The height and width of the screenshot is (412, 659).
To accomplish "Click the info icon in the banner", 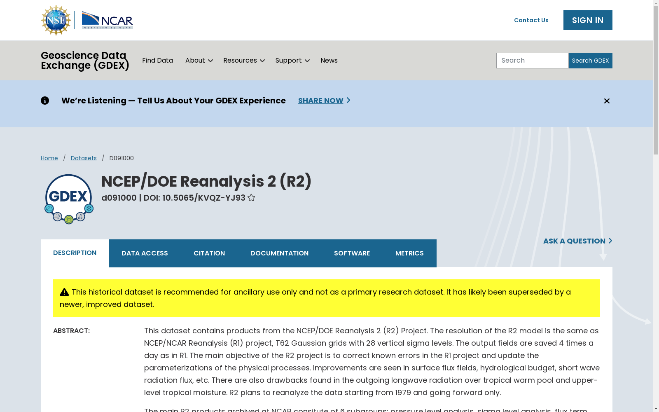I will point(45,101).
